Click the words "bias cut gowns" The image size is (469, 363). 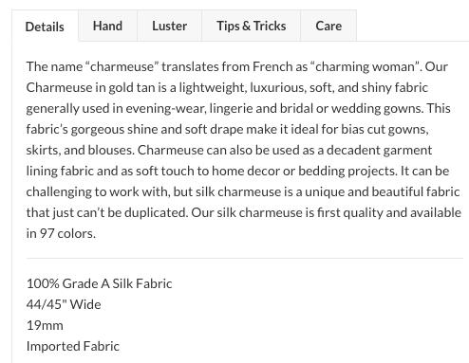[x=385, y=129]
